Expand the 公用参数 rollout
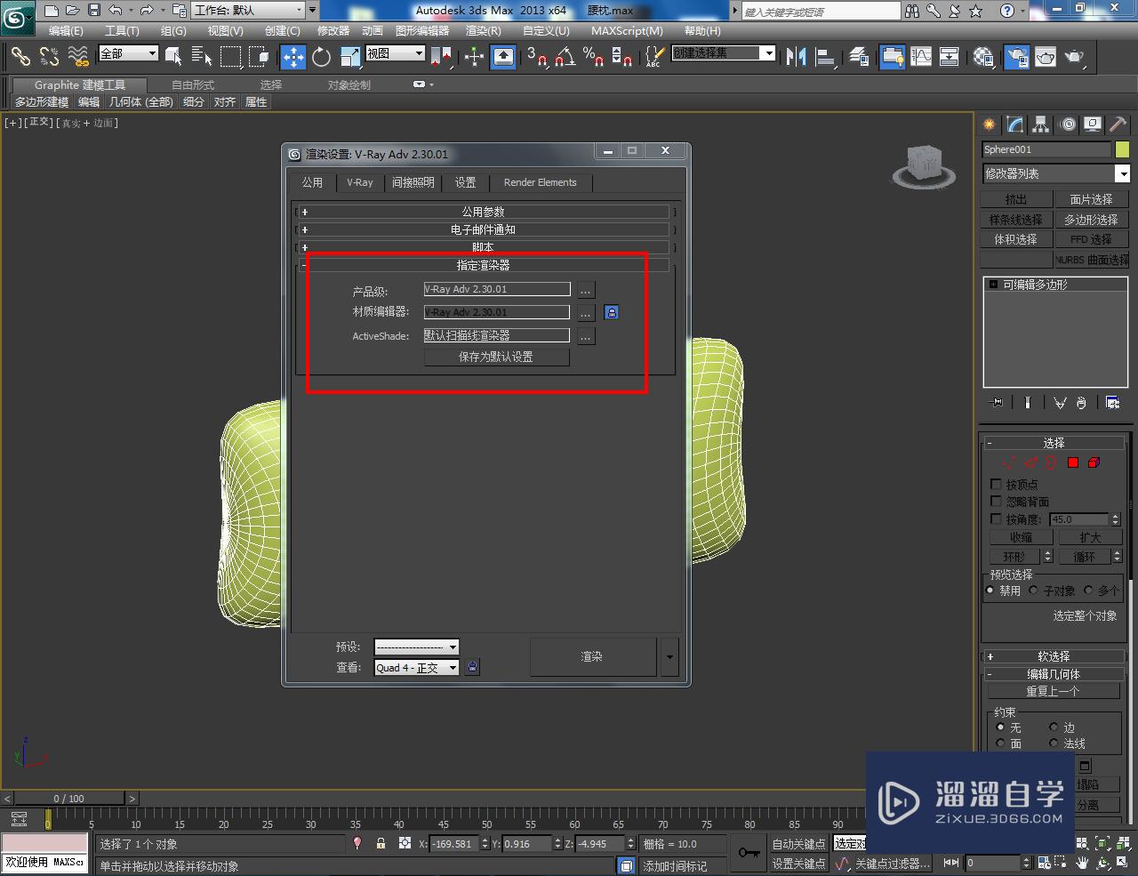1138x876 pixels. (484, 212)
